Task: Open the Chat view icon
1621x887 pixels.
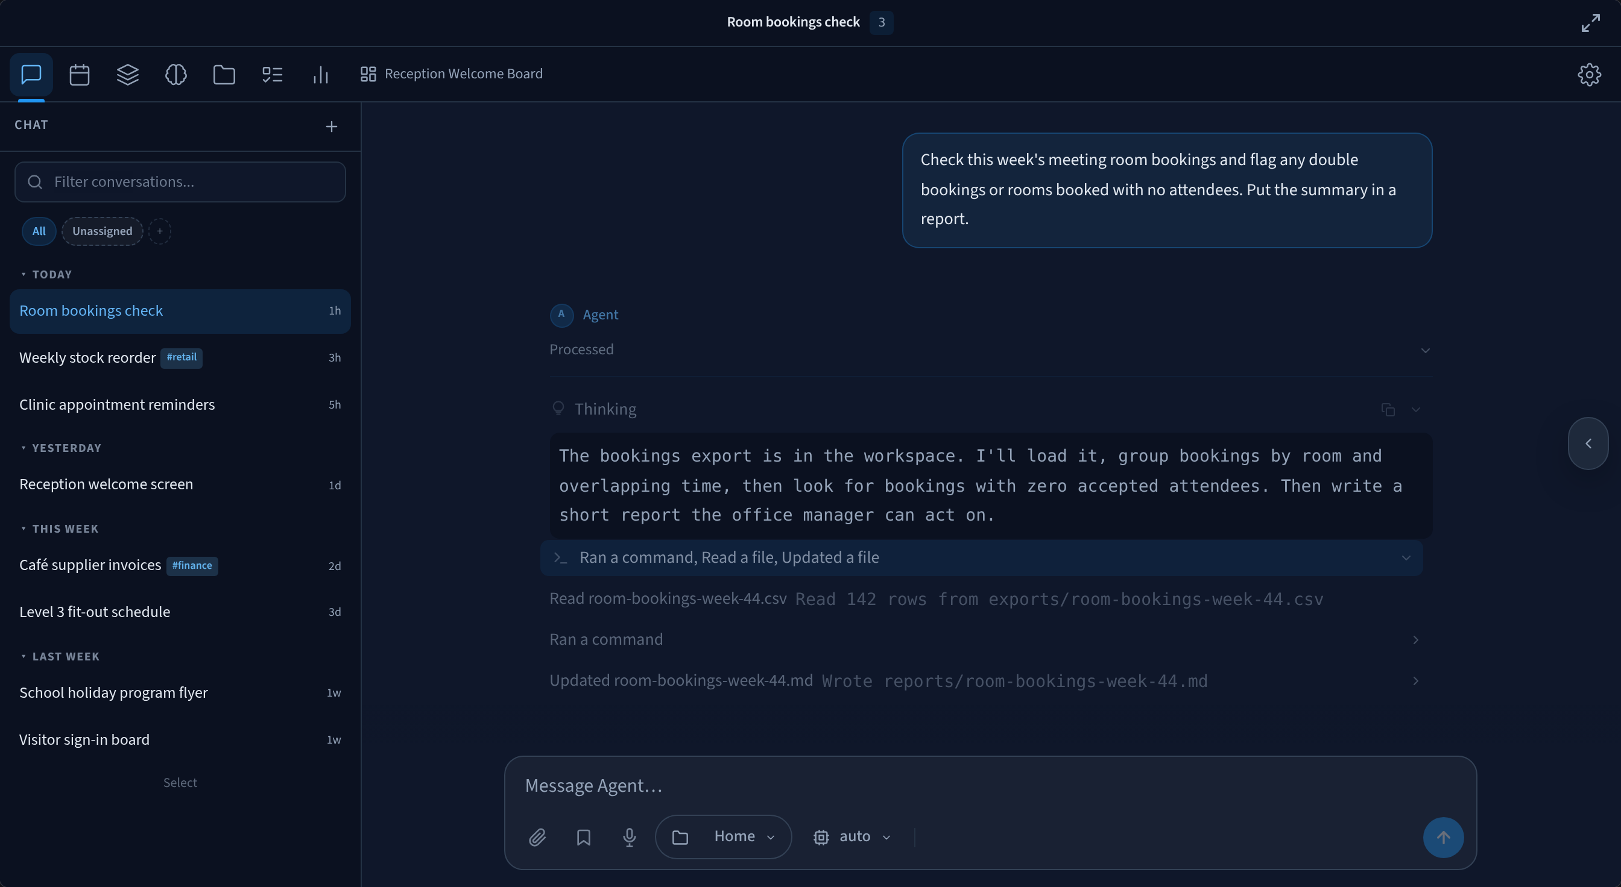Action: point(31,74)
